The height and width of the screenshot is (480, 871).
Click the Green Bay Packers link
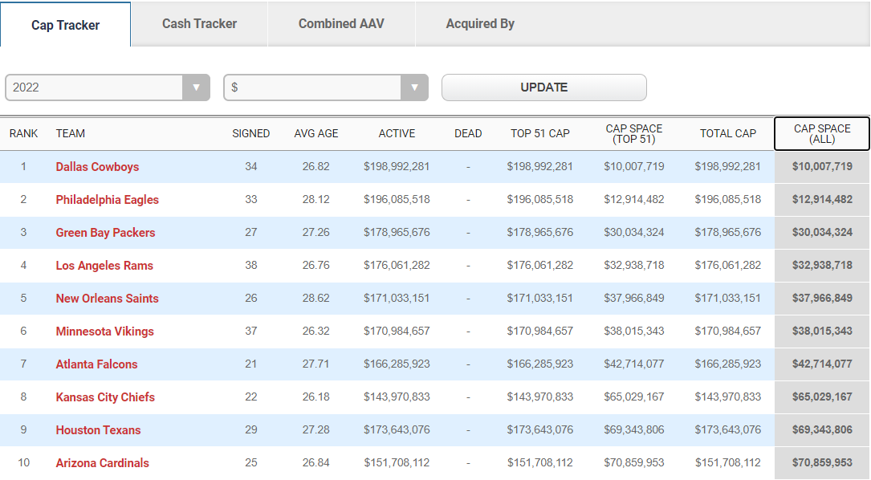(x=105, y=233)
